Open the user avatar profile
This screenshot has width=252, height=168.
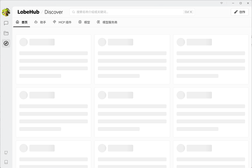(x=6, y=12)
